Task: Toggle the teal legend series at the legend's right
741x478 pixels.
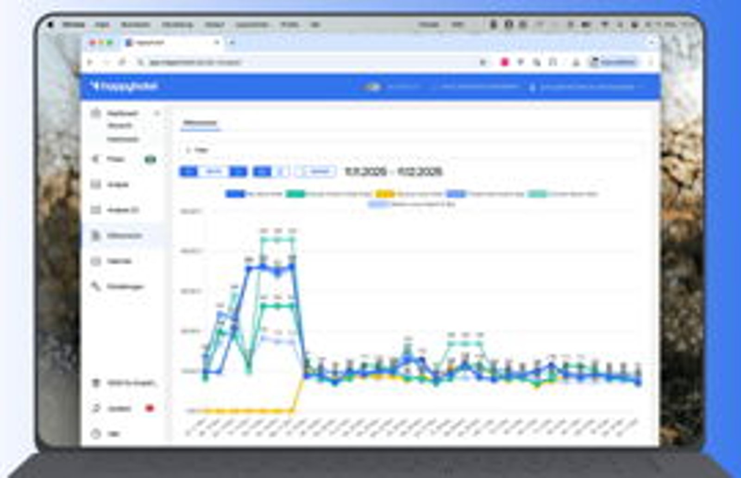Action: pyautogui.click(x=563, y=194)
